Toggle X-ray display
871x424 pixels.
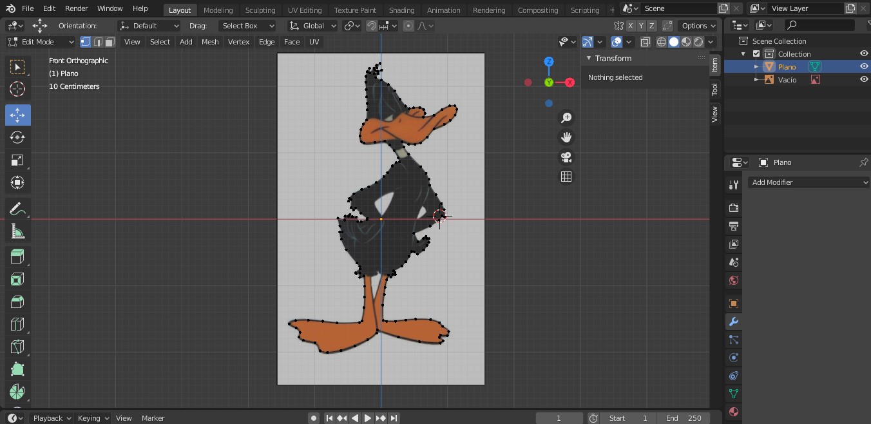[x=645, y=42]
